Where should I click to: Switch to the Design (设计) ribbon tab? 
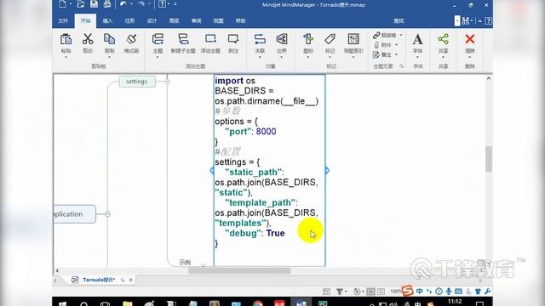point(152,20)
